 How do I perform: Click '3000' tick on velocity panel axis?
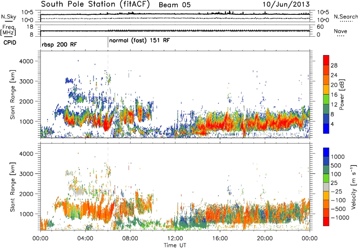[26, 174]
